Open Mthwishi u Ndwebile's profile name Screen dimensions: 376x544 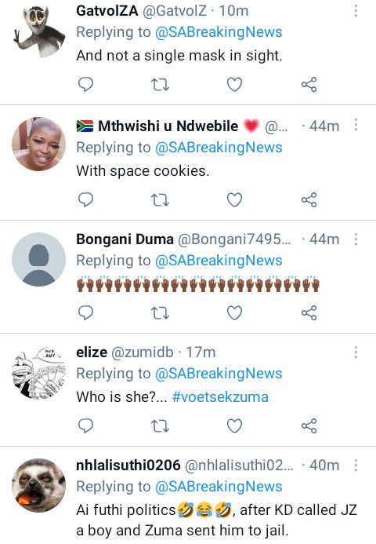(168, 126)
